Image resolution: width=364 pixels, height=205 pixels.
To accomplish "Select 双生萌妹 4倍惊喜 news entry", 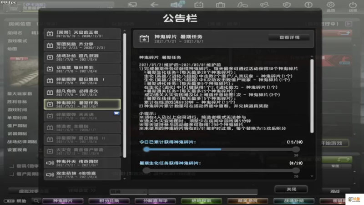I will (x=82, y=174).
